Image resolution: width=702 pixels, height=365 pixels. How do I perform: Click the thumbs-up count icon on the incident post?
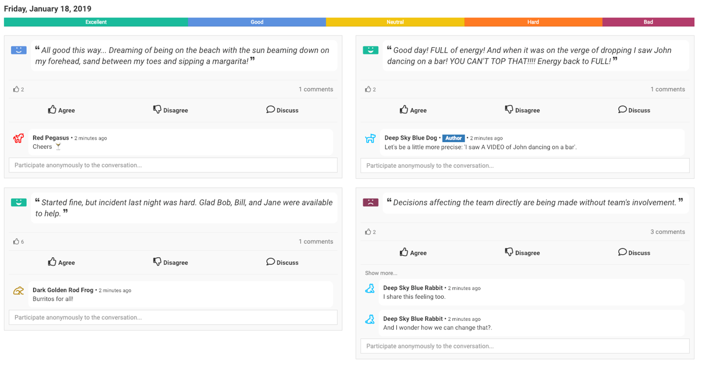coord(16,241)
